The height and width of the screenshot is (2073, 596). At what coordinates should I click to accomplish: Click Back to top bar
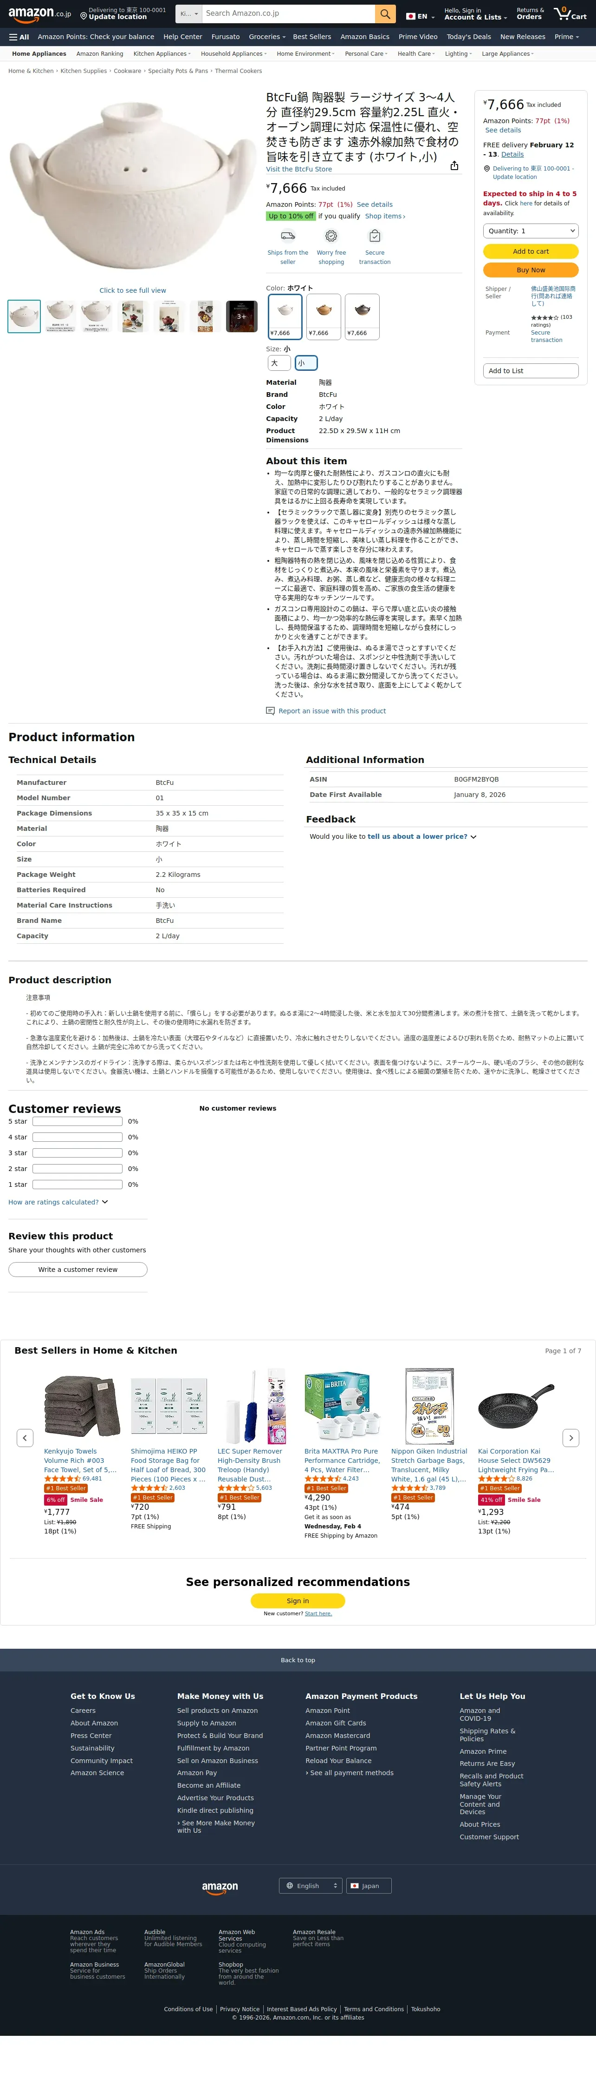298,1660
